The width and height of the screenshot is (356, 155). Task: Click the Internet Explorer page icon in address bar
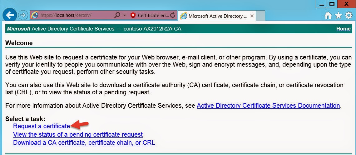pyautogui.click(x=35, y=15)
